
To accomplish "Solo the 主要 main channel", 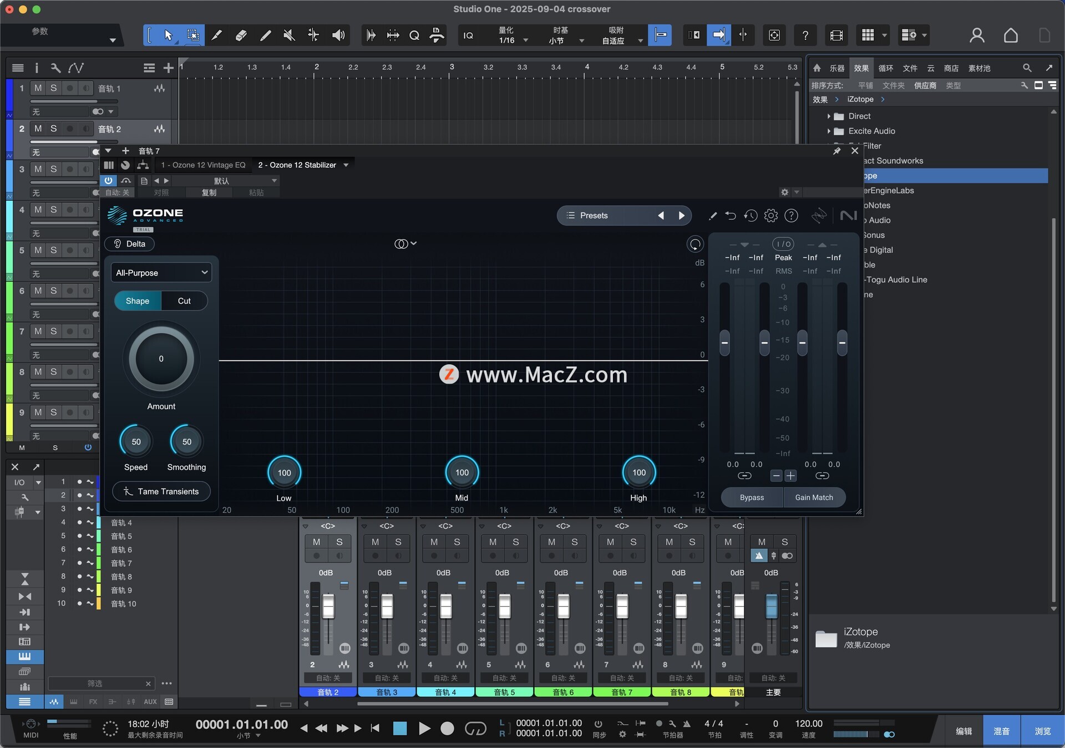I will point(784,542).
